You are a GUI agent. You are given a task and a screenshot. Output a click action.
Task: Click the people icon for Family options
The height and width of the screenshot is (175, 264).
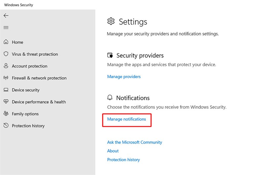point(6,113)
